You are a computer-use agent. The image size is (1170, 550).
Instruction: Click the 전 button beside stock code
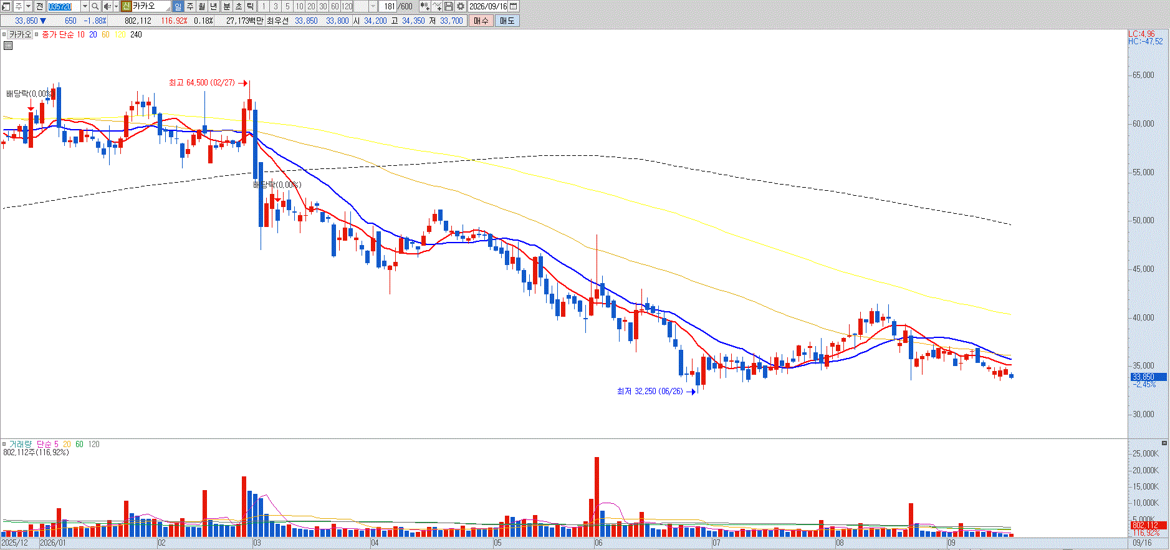pos(40,6)
